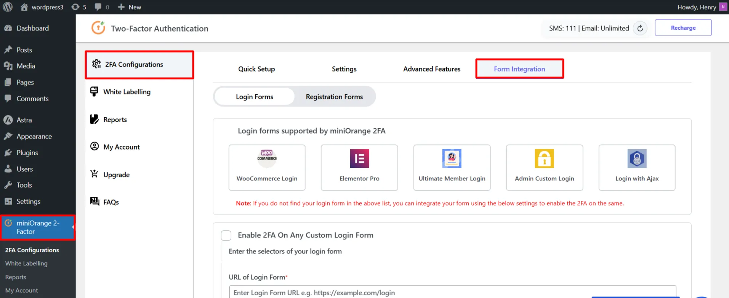Click the My Account profile icon
729x298 pixels.
(x=95, y=147)
